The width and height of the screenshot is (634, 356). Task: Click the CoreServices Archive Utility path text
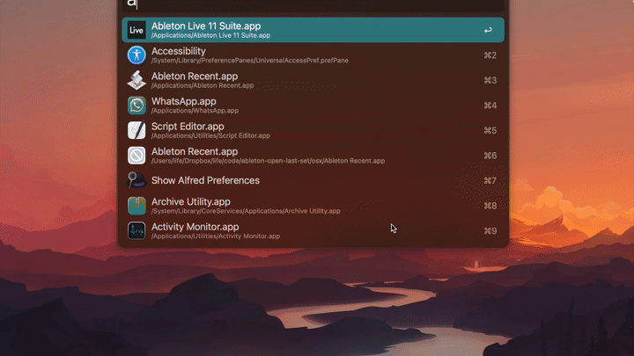[246, 211]
